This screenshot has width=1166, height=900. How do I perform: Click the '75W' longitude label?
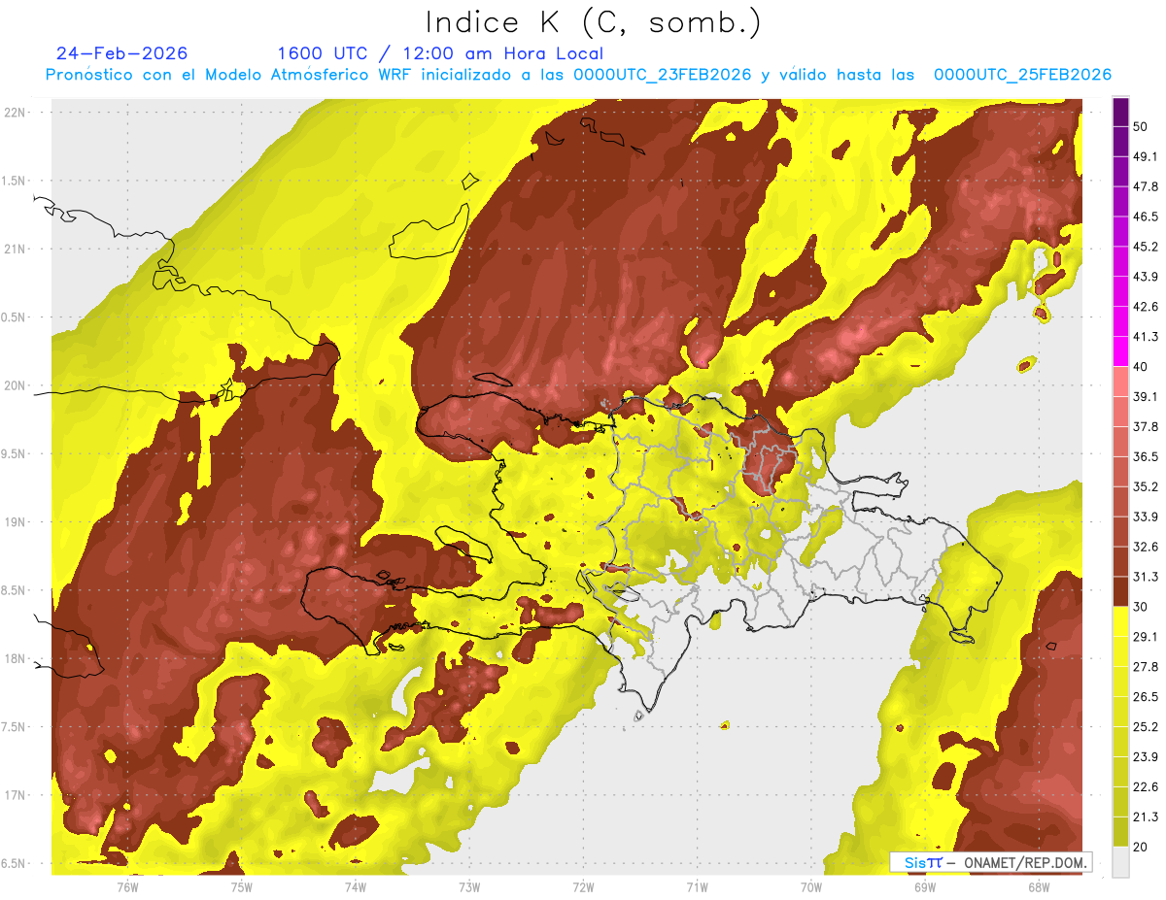click(242, 886)
